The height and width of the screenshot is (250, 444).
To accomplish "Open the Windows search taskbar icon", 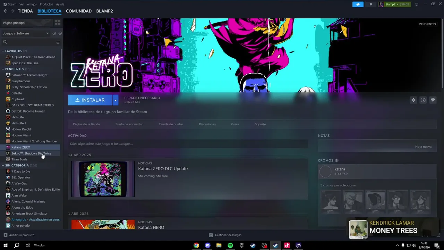I will [x=17, y=245].
